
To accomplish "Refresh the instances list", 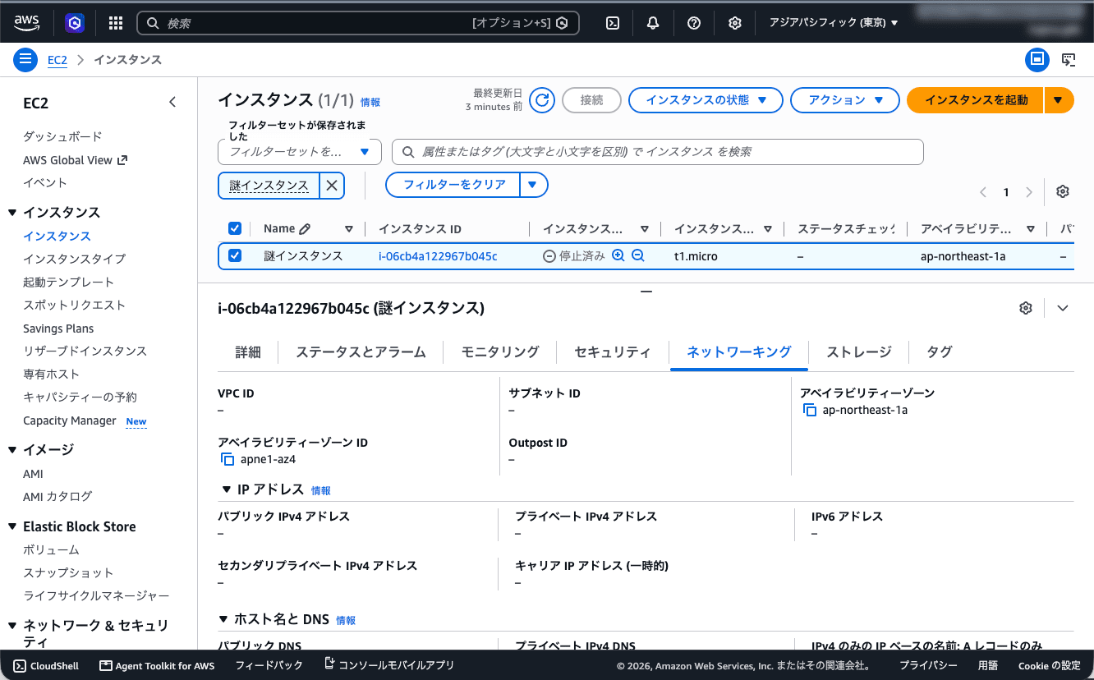I will tap(541, 100).
